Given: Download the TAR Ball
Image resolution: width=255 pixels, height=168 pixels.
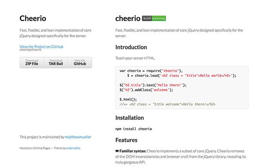Looking at the screenshot, I should click(x=56, y=62).
